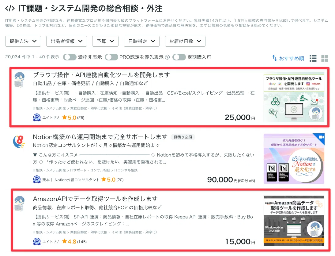The height and width of the screenshot is (256, 335).
Task: Click the Notion listing seller avatar logo
Action: (x=19, y=142)
